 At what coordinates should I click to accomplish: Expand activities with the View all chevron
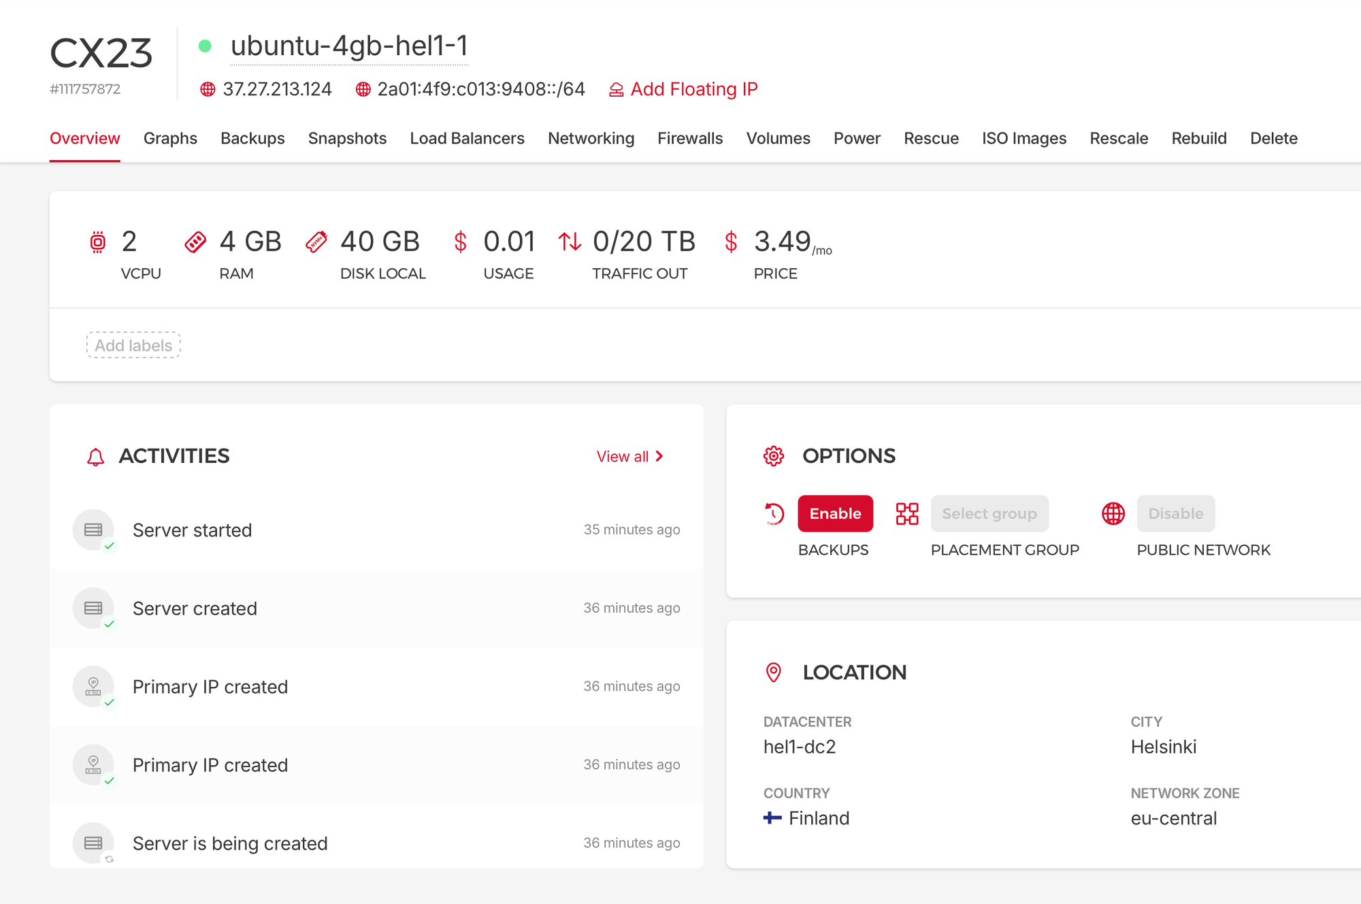659,456
